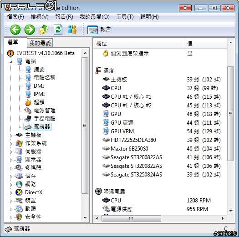Select the GPU VRM temperature row
Screen dimensions: 239x237
(x=160, y=131)
